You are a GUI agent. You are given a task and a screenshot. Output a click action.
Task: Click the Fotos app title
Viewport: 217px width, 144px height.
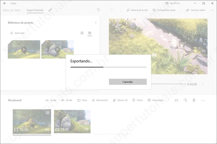click(x=13, y=3)
